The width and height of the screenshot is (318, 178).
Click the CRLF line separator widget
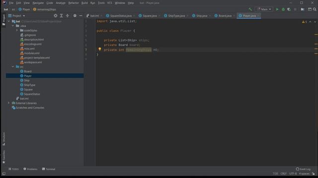283,174
